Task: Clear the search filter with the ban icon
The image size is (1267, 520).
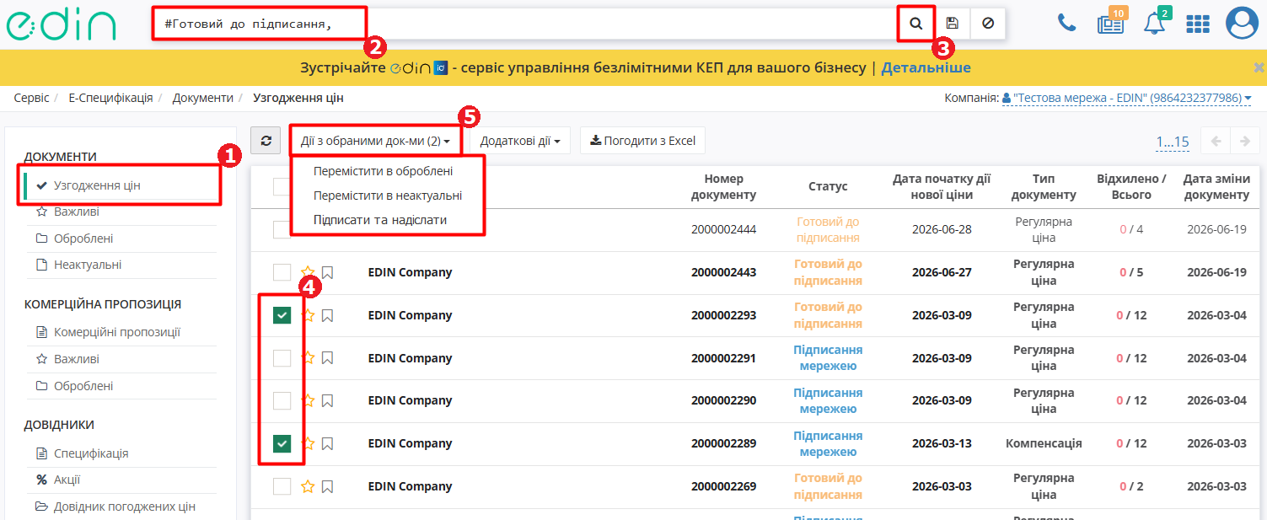Action: tap(988, 24)
